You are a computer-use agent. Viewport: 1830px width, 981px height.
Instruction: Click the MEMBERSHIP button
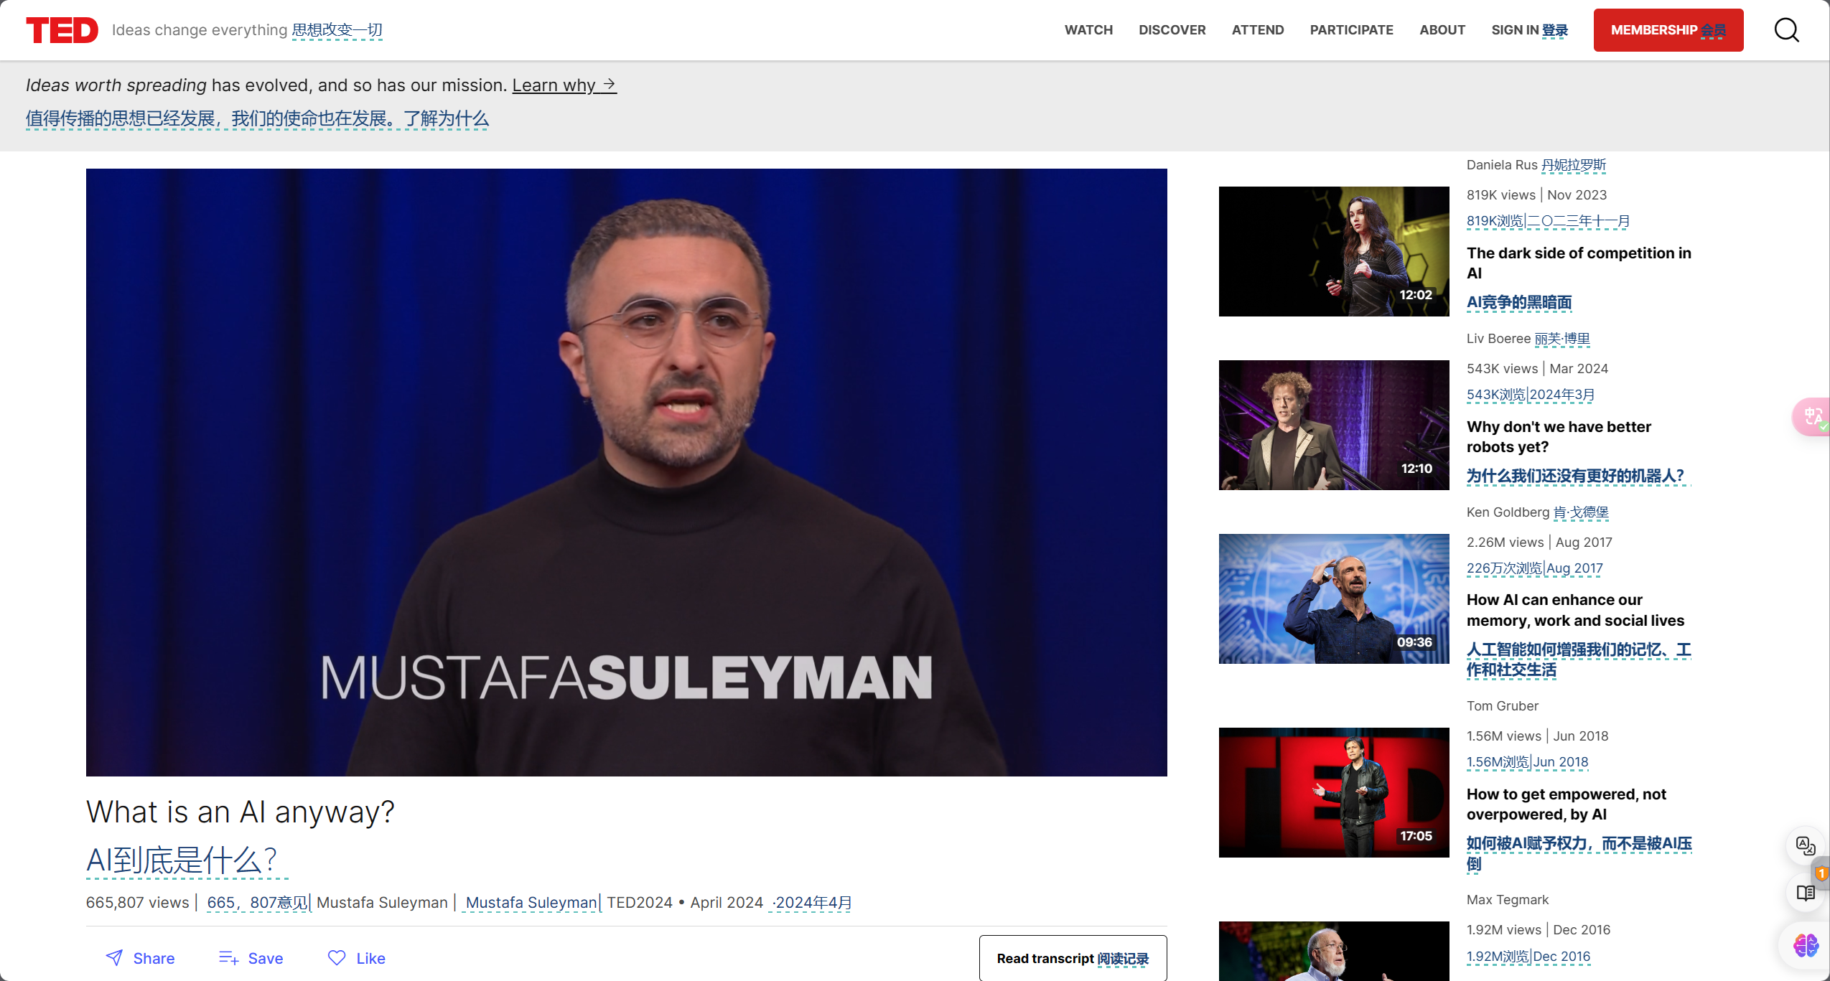tap(1668, 30)
